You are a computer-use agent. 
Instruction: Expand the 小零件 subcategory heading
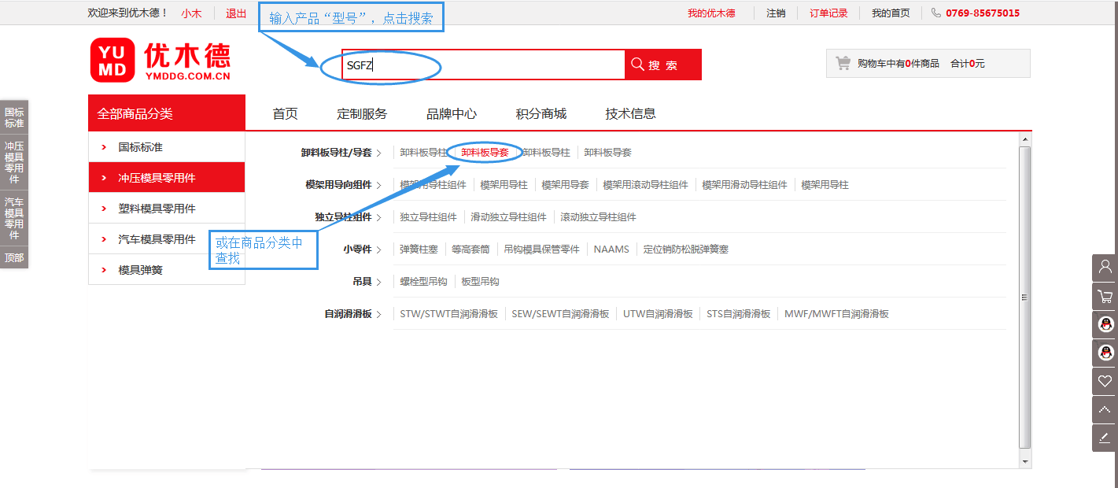tap(362, 250)
